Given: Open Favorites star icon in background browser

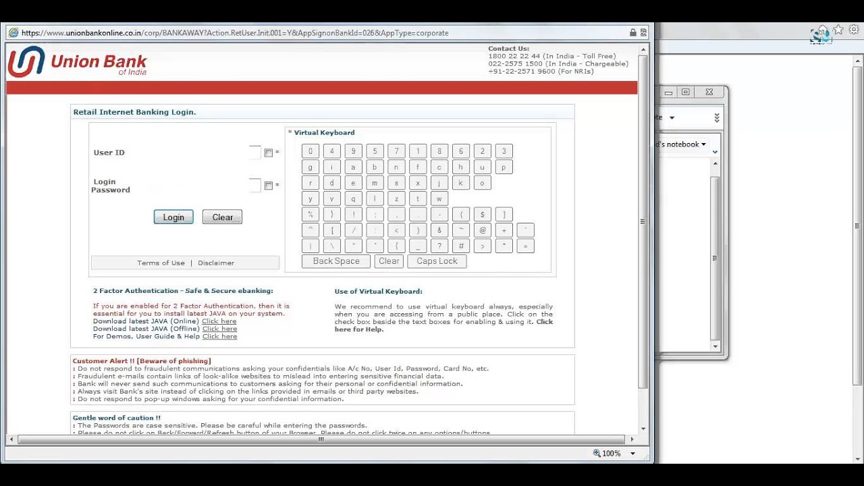Looking at the screenshot, I should pos(838,30).
